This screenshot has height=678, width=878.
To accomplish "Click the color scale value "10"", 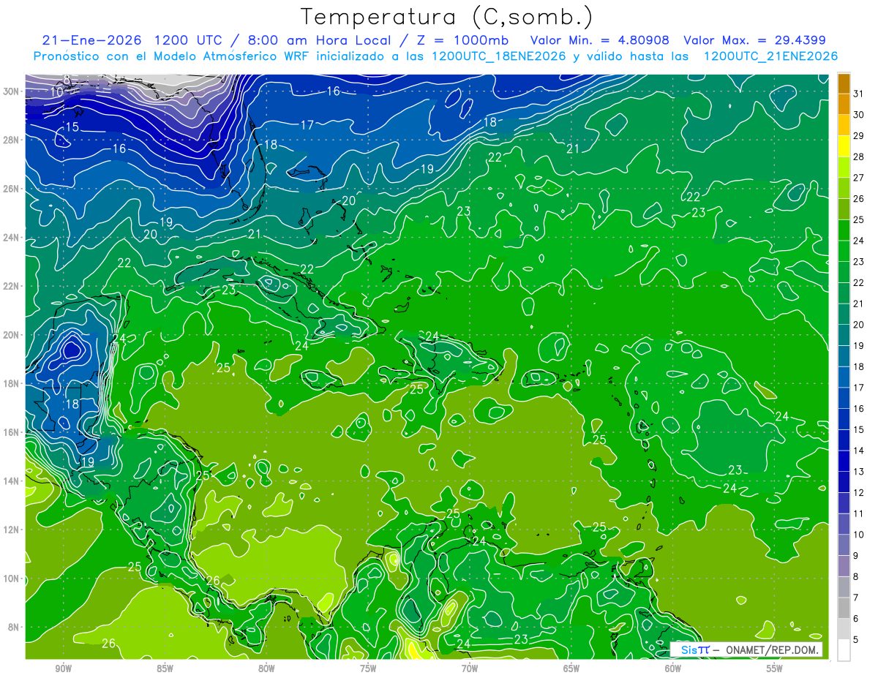I will click(859, 535).
